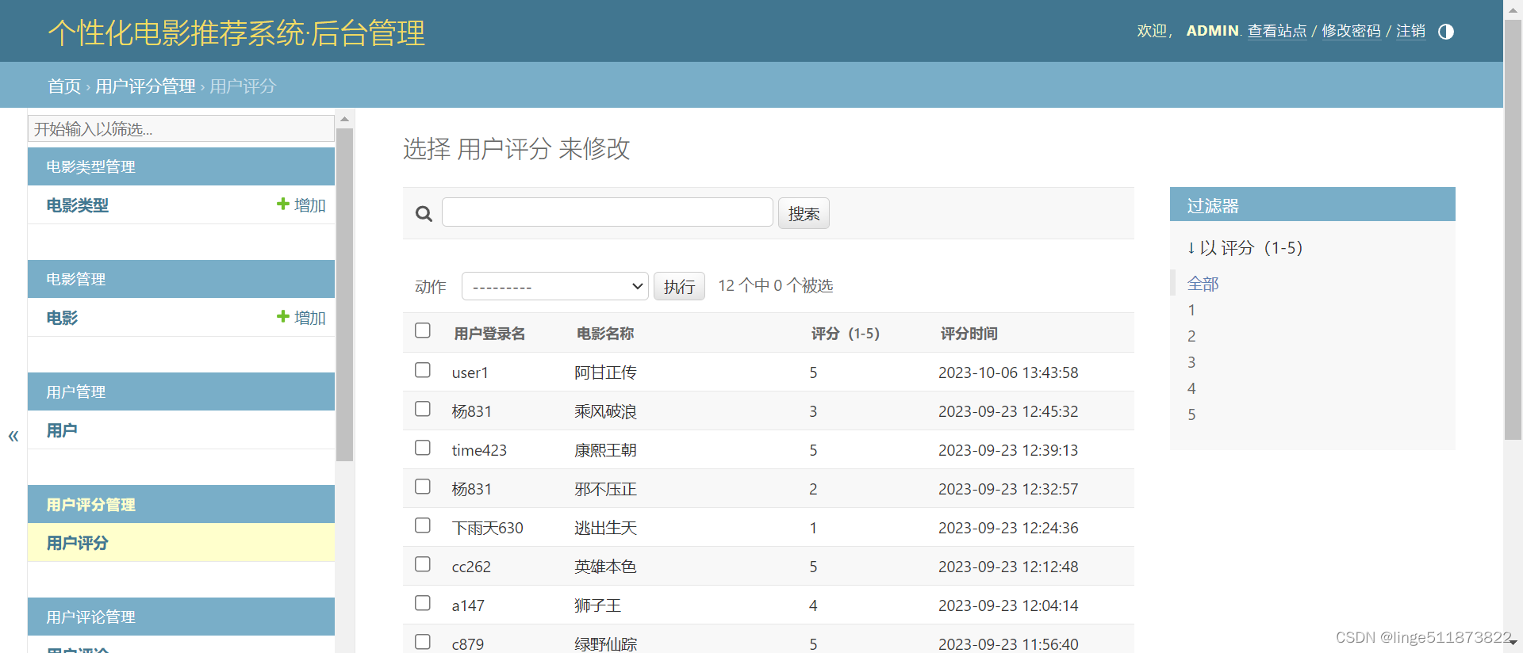This screenshot has height=653, width=1523.
Task: Sort by the 电影名称 column header
Action: (605, 334)
